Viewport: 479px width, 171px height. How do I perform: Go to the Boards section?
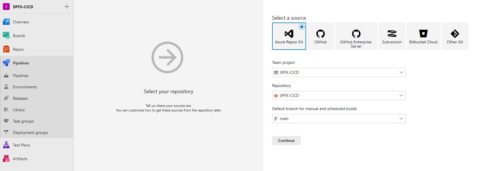19,36
